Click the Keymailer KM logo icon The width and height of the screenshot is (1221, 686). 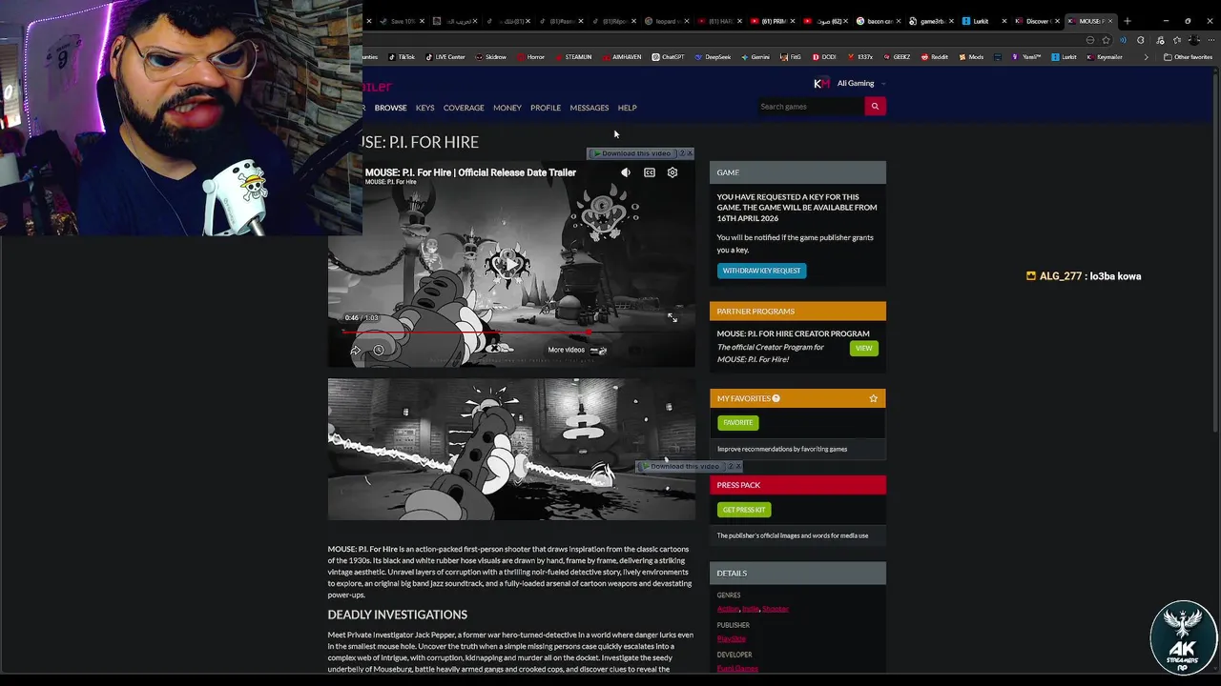821,83
